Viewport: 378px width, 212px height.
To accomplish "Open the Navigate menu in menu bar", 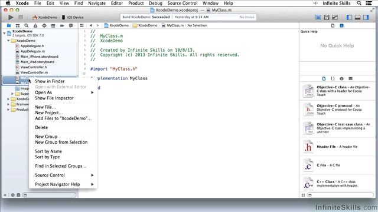I will pos(97,3).
